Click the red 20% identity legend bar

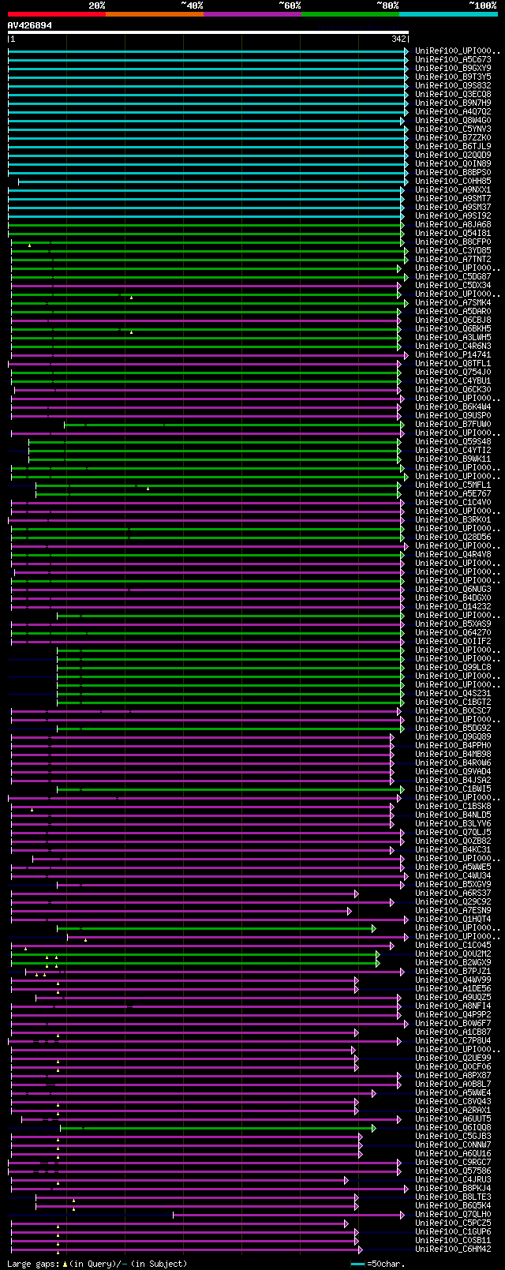pyautogui.click(x=56, y=13)
